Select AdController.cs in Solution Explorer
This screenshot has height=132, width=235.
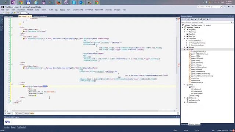click(196, 41)
